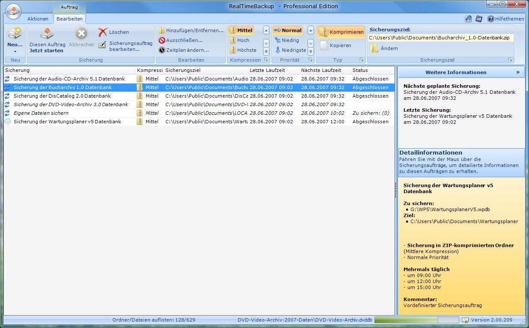The height and width of the screenshot is (328, 529).
Task: Select row 'Sicherung der Bucharchiv 1.0 Datenbank'
Action: pos(199,87)
